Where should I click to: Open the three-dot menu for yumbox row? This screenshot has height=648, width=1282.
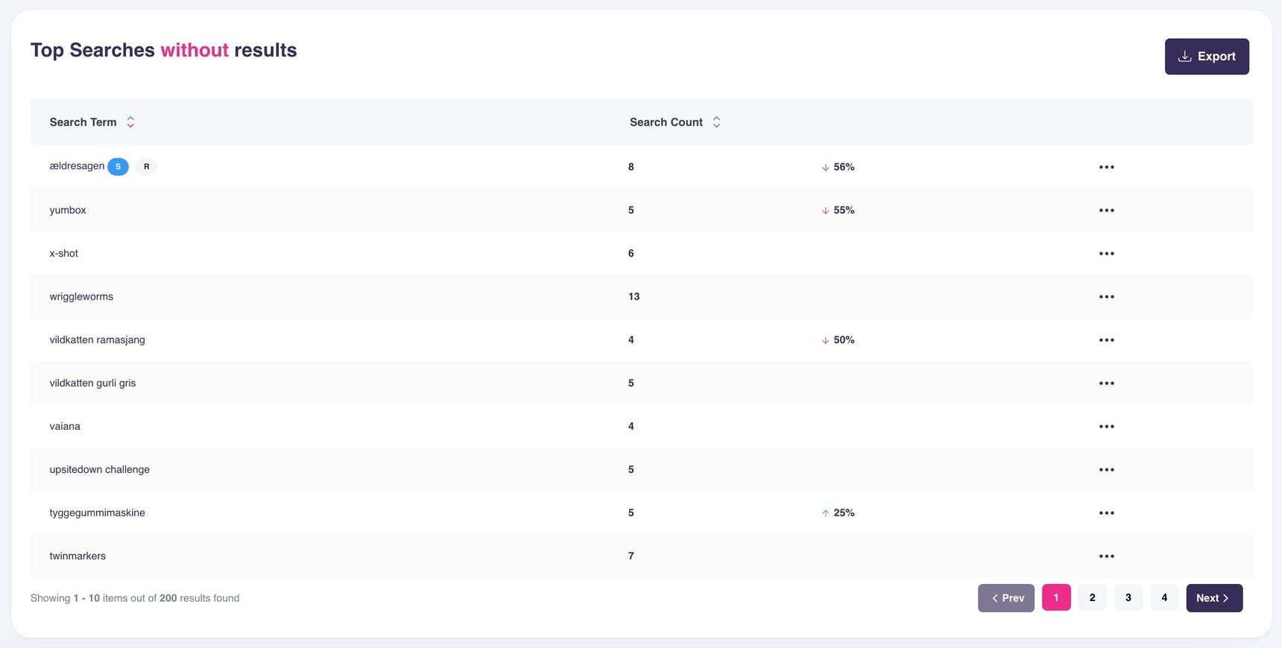[1106, 210]
